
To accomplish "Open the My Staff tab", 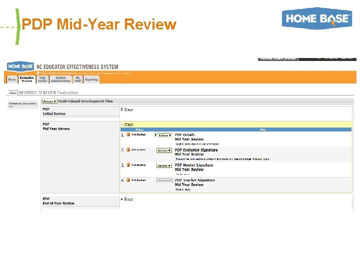I will [x=78, y=79].
